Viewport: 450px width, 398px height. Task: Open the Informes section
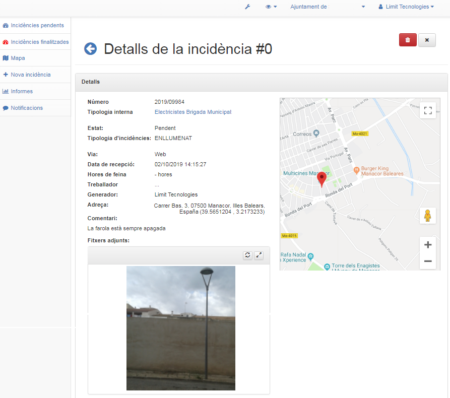[35, 91]
